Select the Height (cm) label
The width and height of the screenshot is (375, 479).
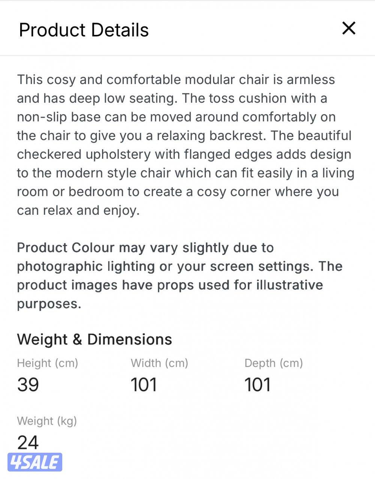click(48, 363)
